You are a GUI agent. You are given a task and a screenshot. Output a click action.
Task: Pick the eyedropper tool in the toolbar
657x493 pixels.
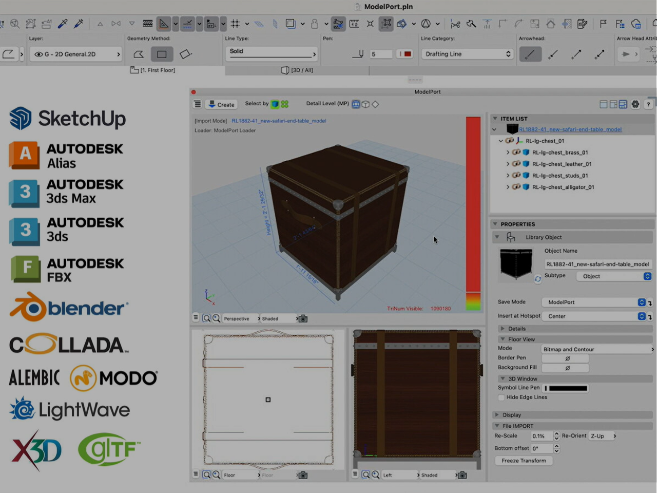coord(63,24)
